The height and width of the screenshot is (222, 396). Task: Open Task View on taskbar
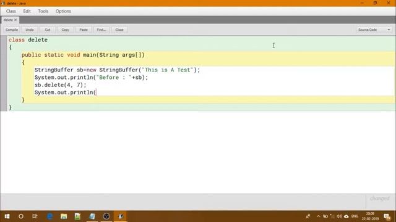35,216
